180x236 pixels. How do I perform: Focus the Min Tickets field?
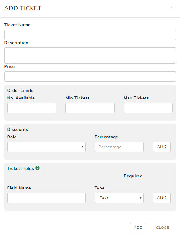pyautogui.click(x=90, y=108)
